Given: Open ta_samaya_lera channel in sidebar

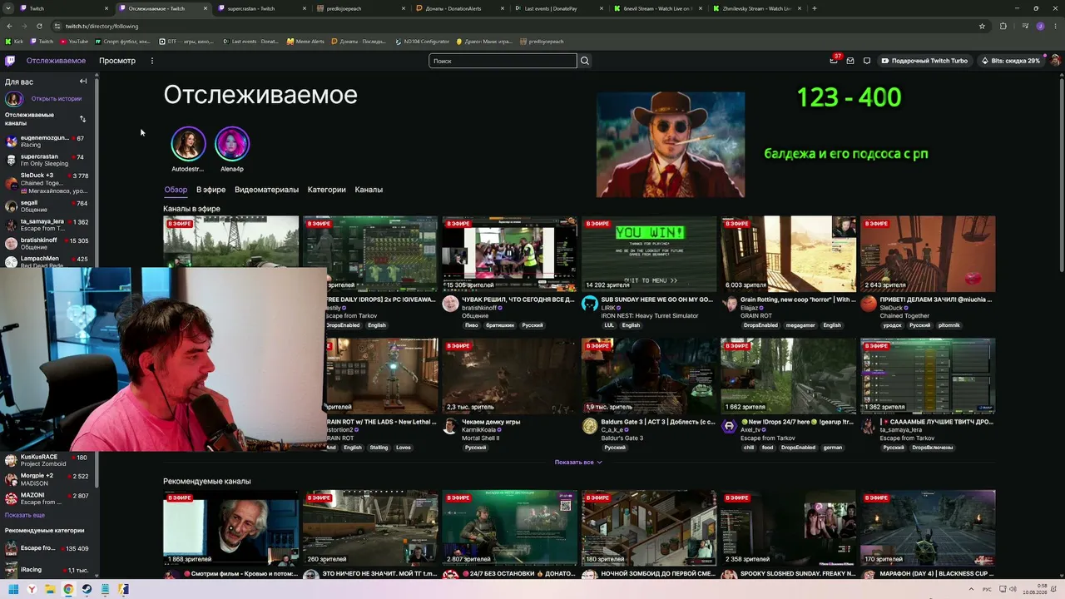Looking at the screenshot, I should tap(48, 225).
